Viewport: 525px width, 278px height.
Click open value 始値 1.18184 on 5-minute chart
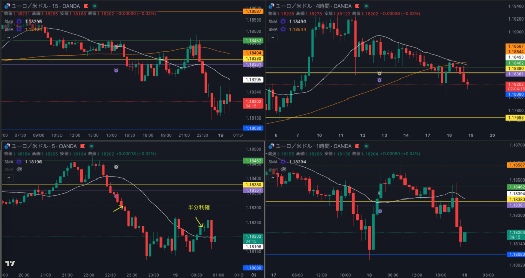(x=18, y=154)
